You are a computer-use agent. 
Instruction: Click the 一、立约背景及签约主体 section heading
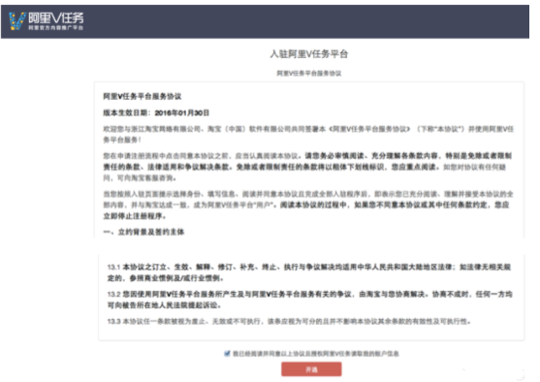tap(143, 232)
